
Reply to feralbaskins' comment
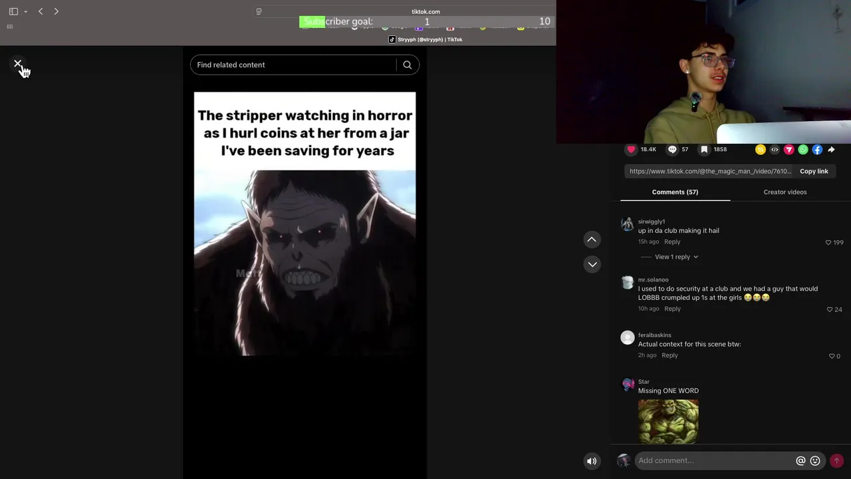coord(669,355)
